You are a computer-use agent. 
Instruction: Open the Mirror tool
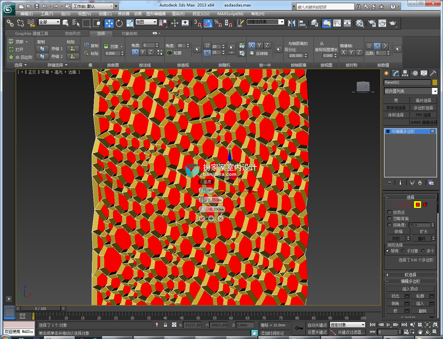(291, 23)
